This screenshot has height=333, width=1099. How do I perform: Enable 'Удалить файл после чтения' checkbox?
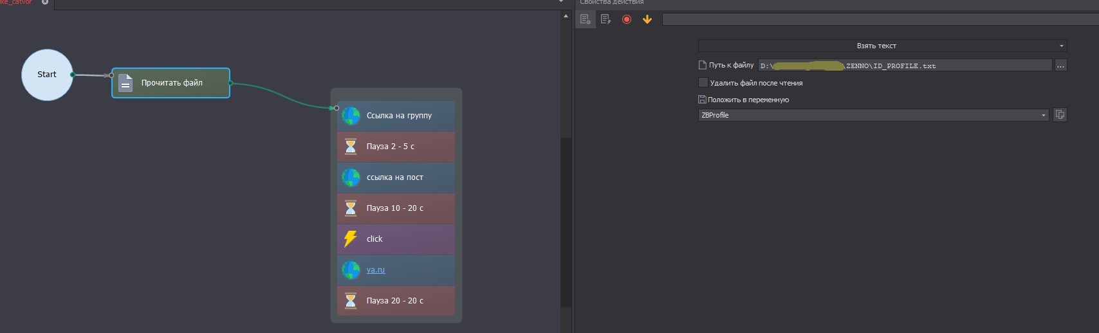pyautogui.click(x=703, y=82)
